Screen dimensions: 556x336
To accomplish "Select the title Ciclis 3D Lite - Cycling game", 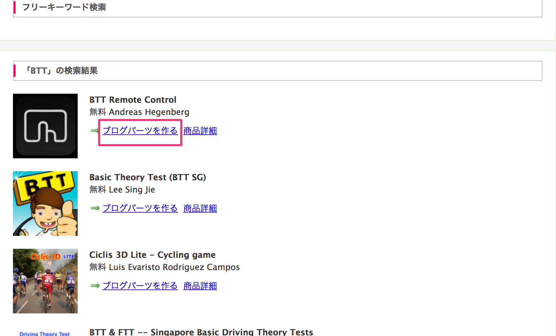I will pos(152,255).
